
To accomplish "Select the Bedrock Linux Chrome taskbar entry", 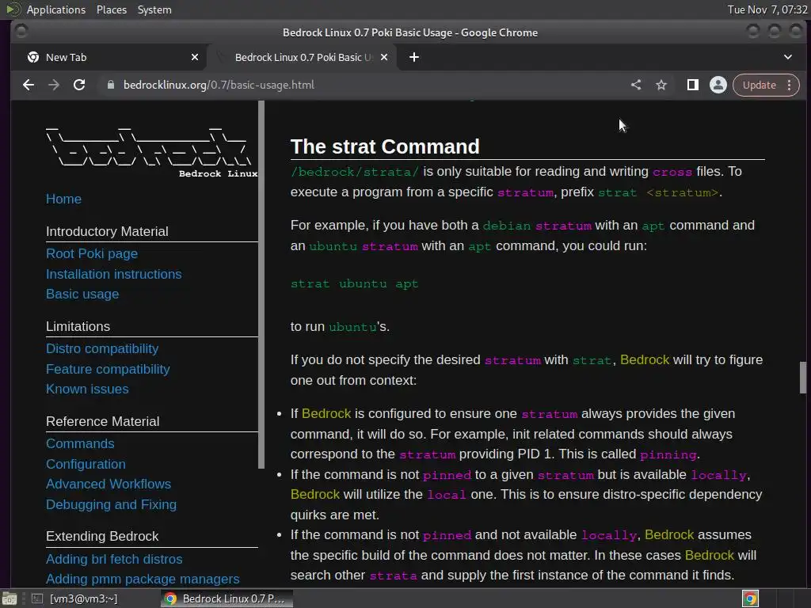I will (227, 598).
